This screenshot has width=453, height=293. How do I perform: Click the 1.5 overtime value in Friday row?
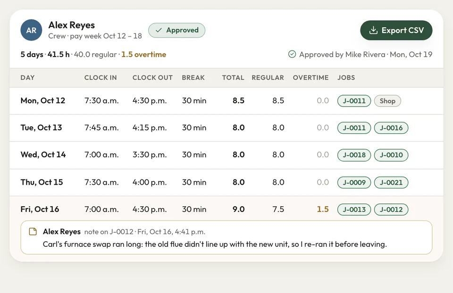[323, 209]
